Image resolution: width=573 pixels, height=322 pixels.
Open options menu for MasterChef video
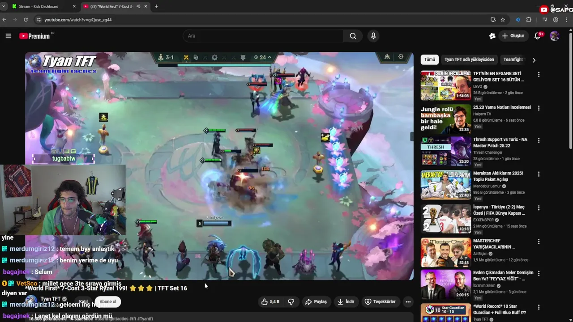point(539,241)
